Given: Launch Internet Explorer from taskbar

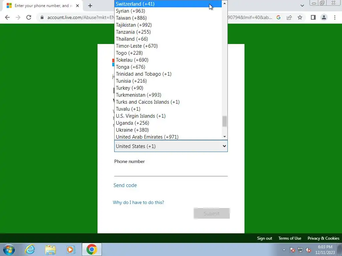Looking at the screenshot, I should coord(30,249).
